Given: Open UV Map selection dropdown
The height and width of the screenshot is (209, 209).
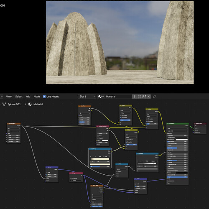Looking at the screenshot, I should (x=76, y=181).
